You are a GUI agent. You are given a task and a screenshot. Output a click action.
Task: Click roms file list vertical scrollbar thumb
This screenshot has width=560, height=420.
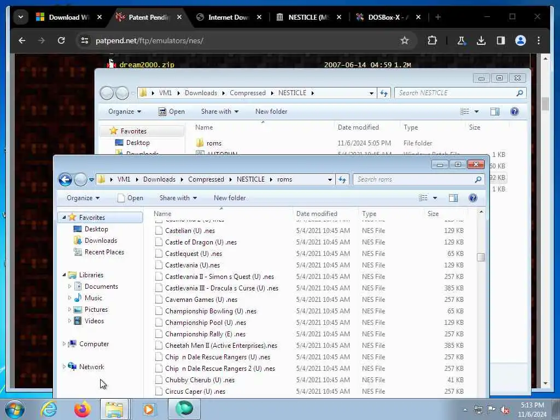tap(481, 257)
